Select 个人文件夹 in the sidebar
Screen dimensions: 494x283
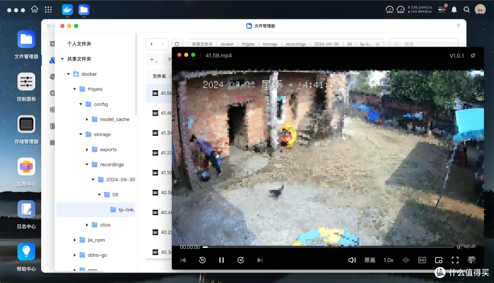(79, 44)
